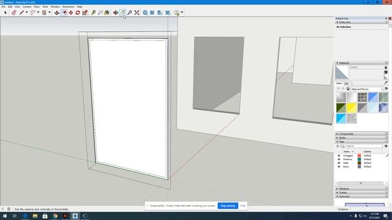392x220 pixels.
Task: Pick the sample paint eyedropper
Action: coord(386,82)
